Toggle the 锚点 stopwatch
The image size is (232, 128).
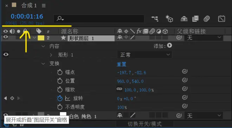60,72
